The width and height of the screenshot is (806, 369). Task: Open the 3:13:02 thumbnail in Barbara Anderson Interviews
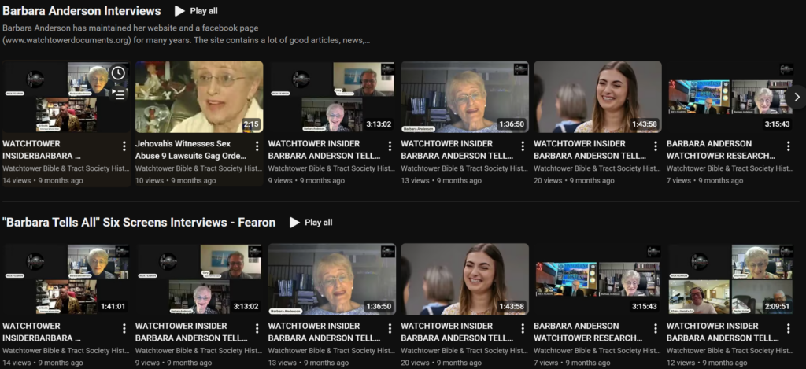coord(332,97)
